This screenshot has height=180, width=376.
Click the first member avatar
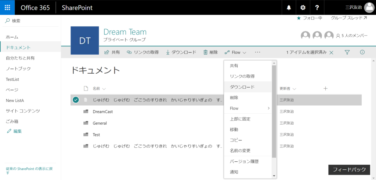305,36
